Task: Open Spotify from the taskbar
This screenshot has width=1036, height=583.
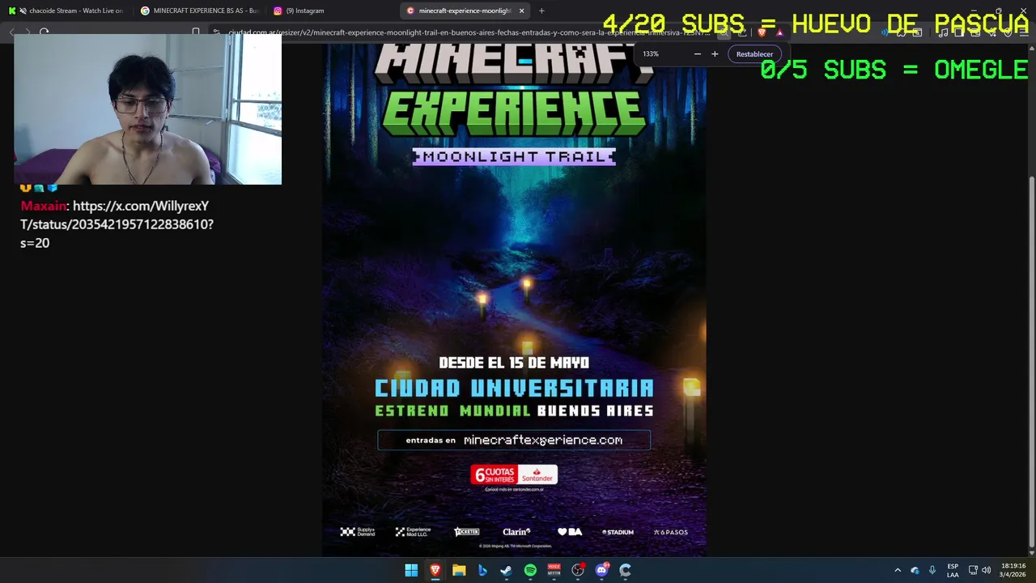Action: [x=530, y=570]
